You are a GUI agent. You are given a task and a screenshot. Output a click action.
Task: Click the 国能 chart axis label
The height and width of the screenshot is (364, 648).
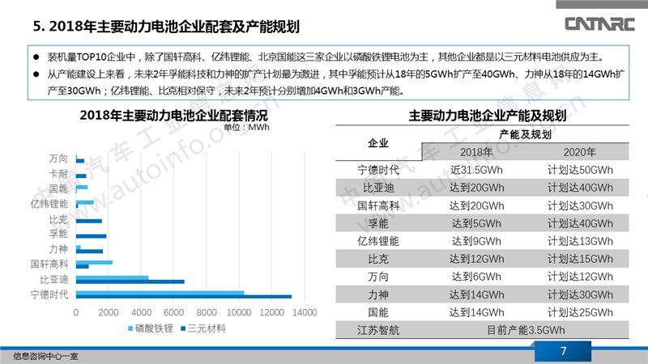pyautogui.click(x=58, y=188)
